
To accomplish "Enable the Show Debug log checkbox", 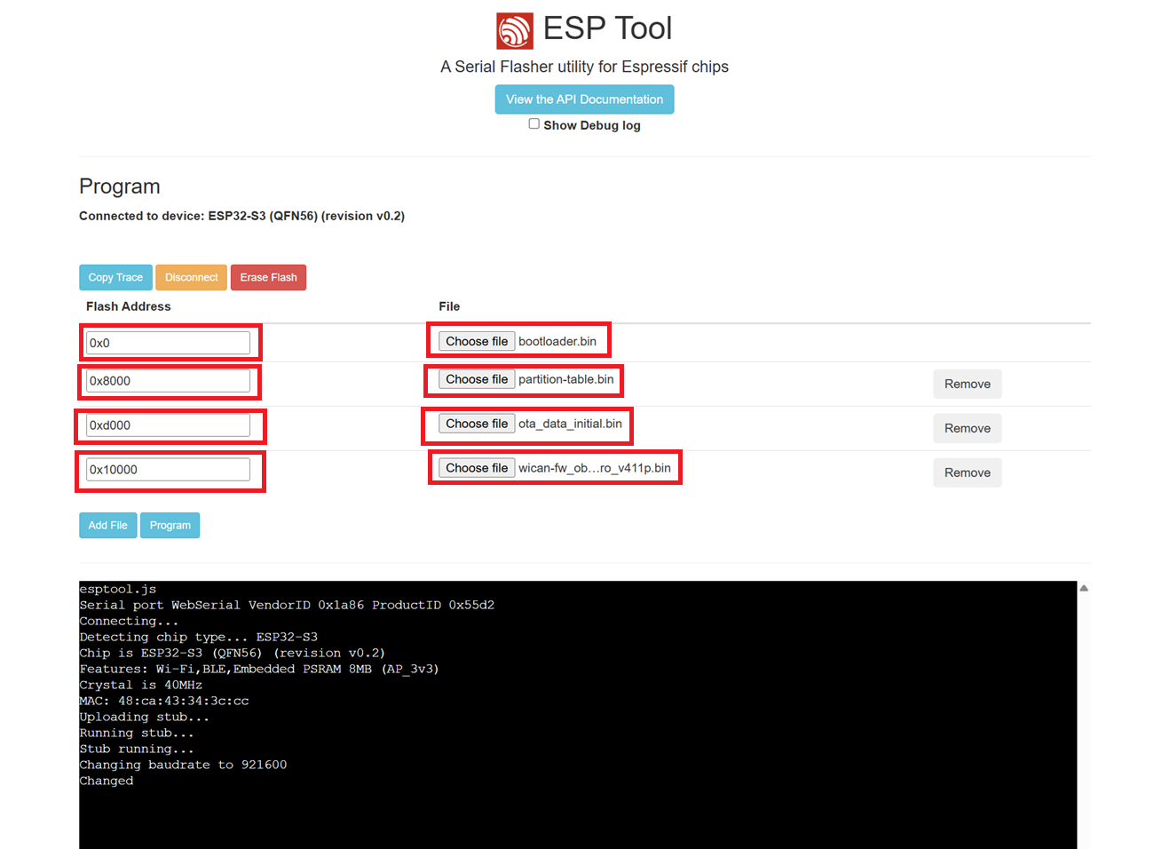I will click(x=534, y=124).
